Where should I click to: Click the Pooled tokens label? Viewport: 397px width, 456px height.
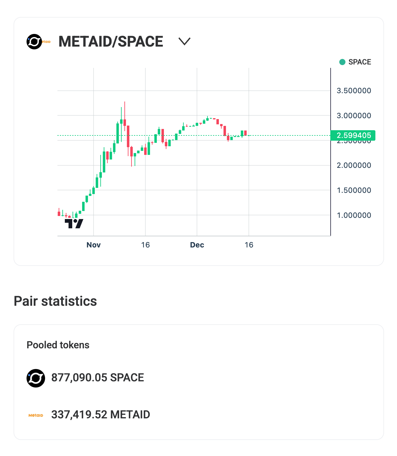click(x=58, y=345)
